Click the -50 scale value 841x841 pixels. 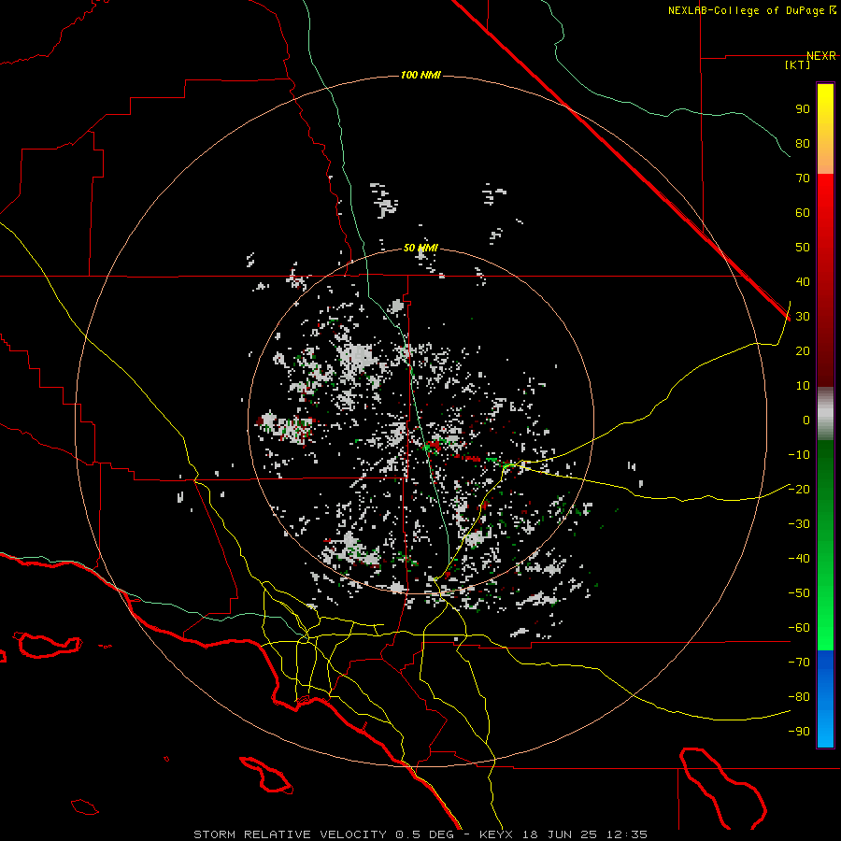799,593
